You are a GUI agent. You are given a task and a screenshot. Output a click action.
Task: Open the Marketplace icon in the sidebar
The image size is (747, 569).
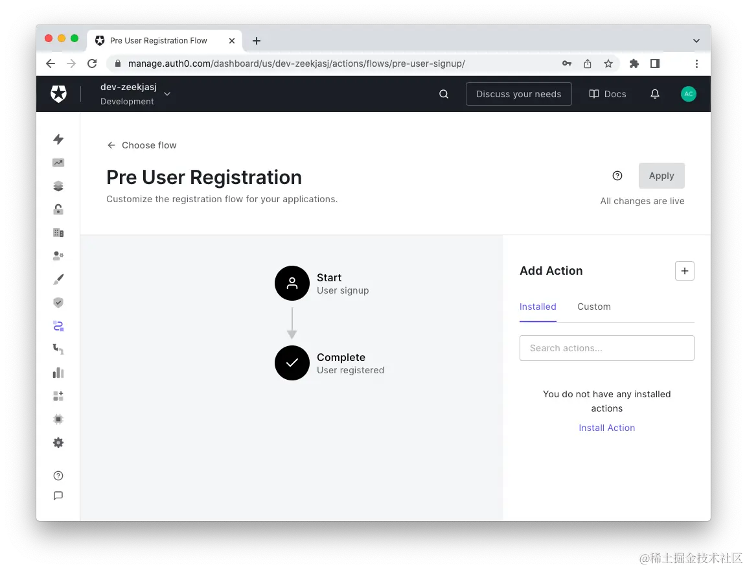pyautogui.click(x=58, y=395)
